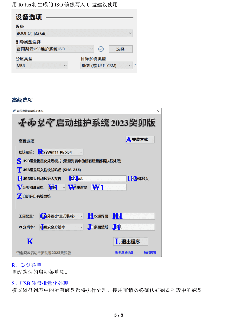This screenshot has width=236, height=334.
Task: Open the 目标系统类型 BIOS dropdown
Action: click(x=107, y=66)
